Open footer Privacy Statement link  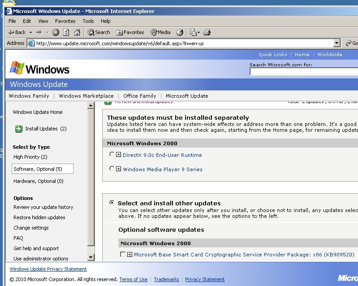(205, 279)
